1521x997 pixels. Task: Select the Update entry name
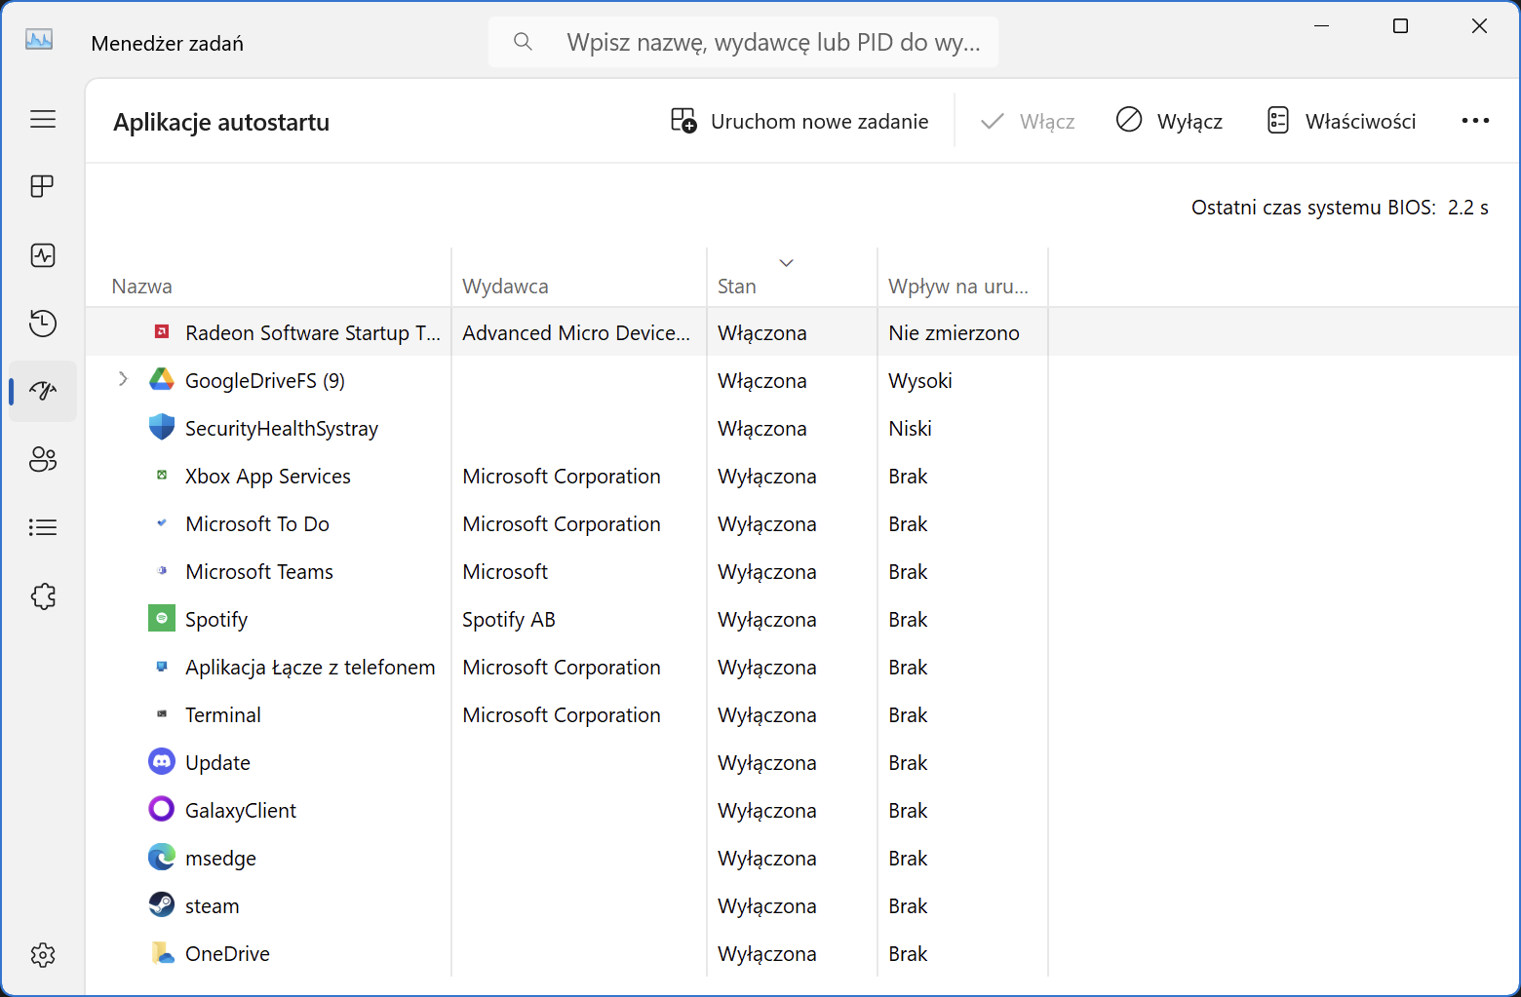(x=217, y=763)
